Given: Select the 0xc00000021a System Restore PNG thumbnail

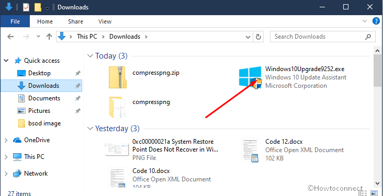Looking at the screenshot, I should coord(117,149).
